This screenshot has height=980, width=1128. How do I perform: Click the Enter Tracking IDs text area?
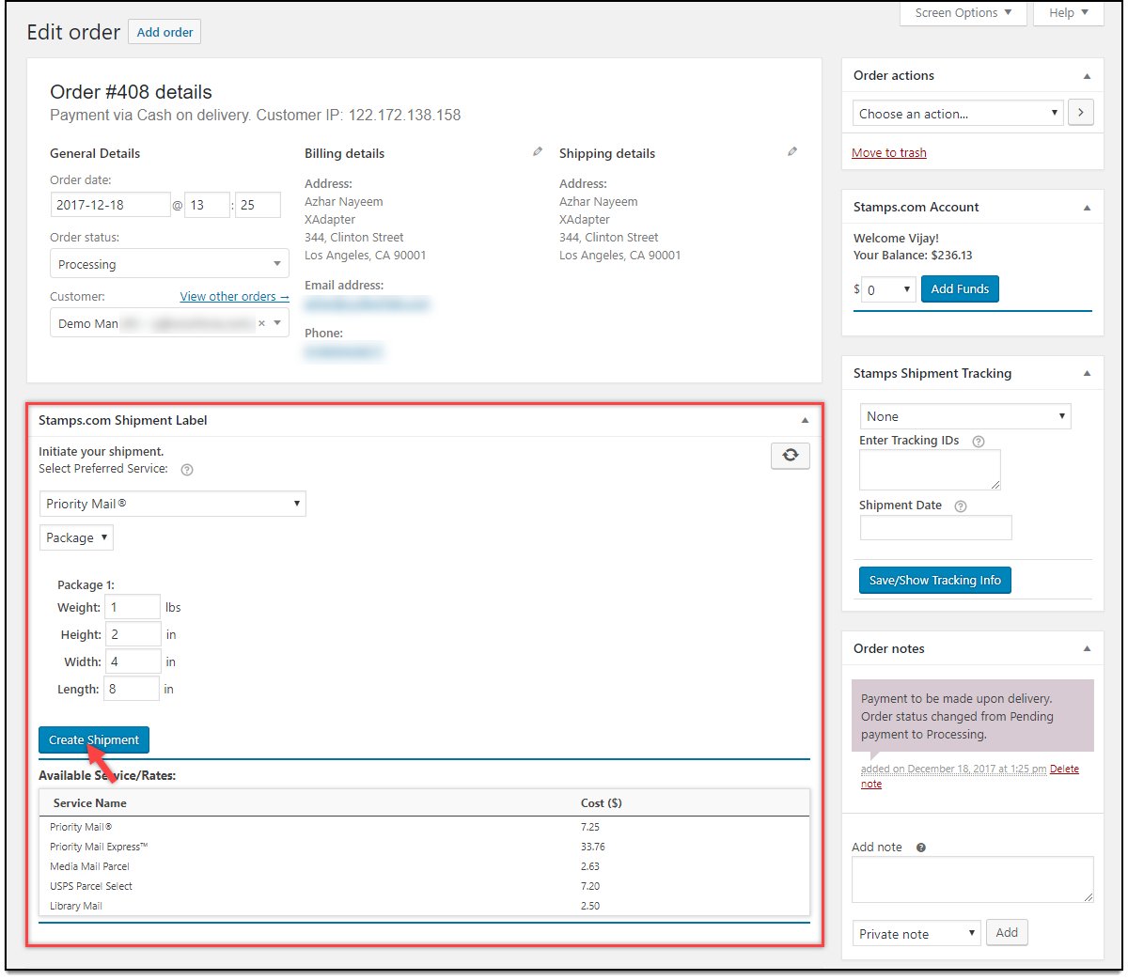tap(930, 470)
